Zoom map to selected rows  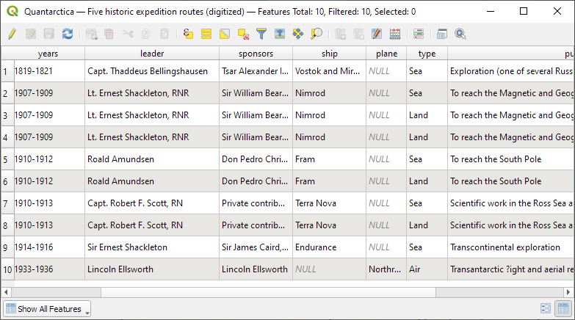click(317, 34)
